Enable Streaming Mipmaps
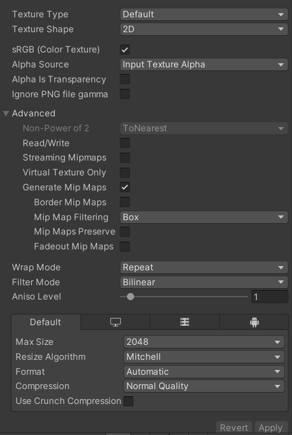This screenshot has width=292, height=435. 125,158
